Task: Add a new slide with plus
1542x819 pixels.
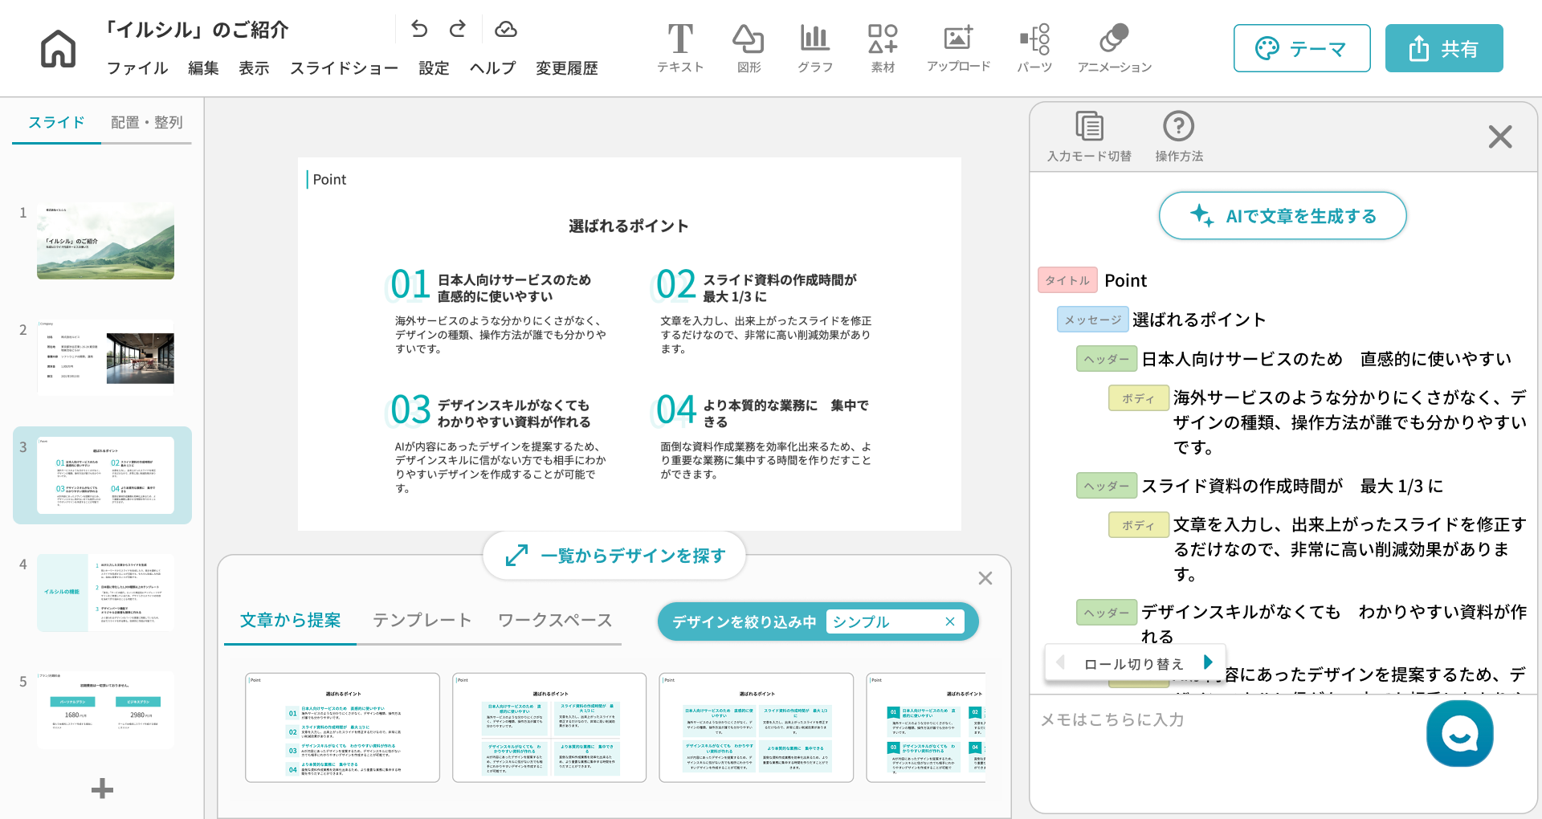Action: tap(102, 788)
